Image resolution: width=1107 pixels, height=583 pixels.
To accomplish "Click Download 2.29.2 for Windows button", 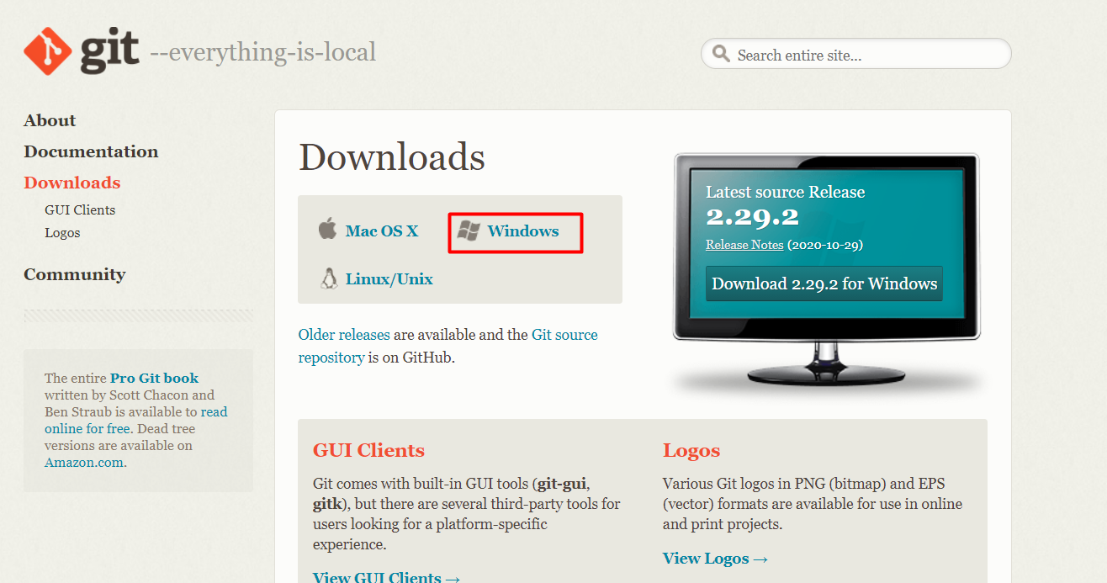I will point(824,284).
